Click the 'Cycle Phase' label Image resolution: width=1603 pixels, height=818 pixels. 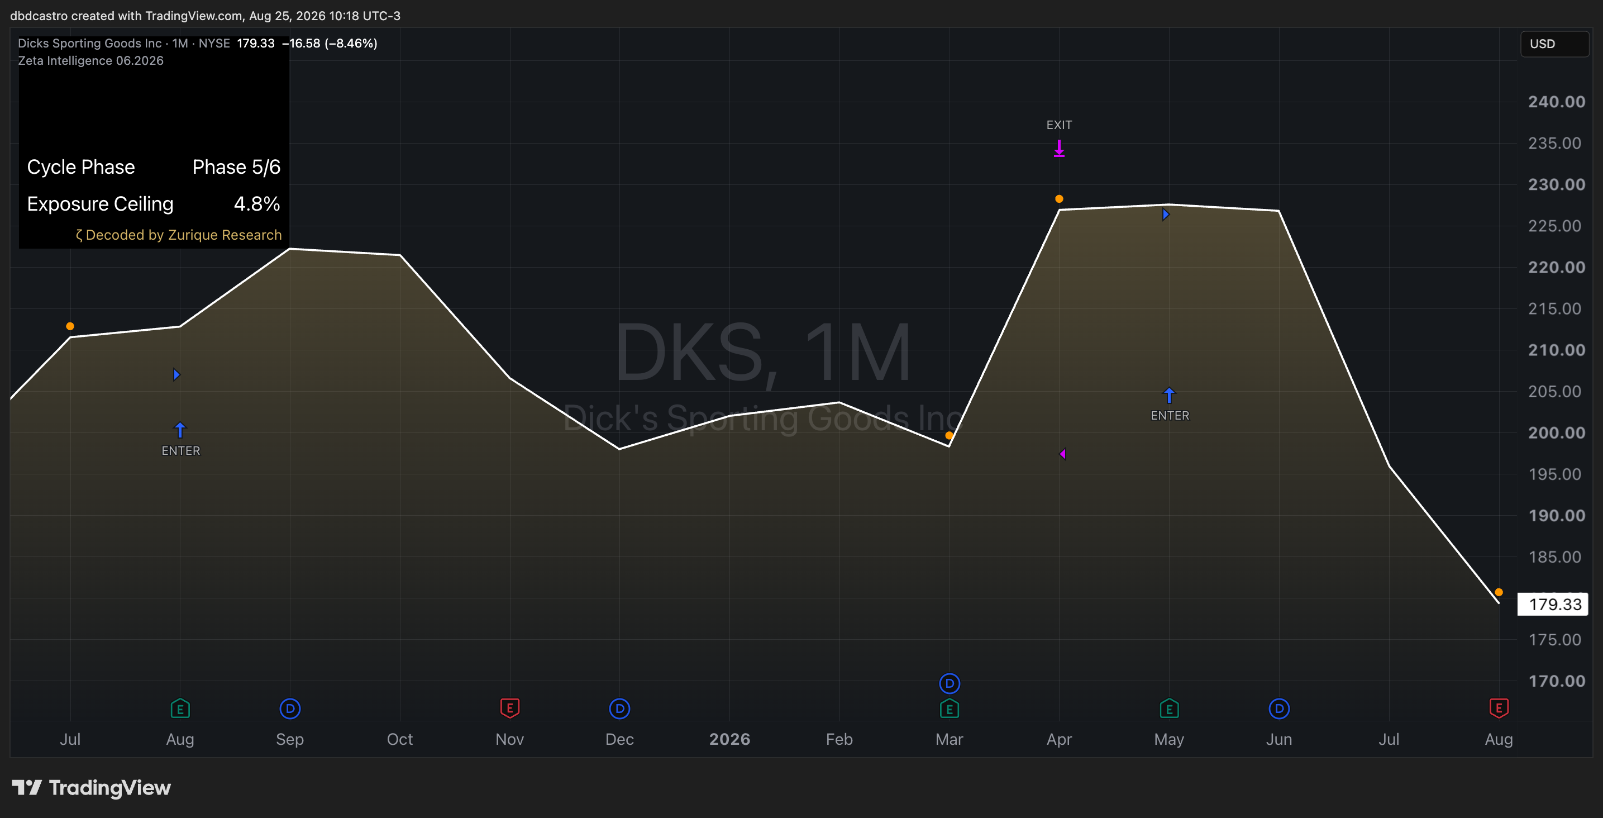pyautogui.click(x=81, y=167)
